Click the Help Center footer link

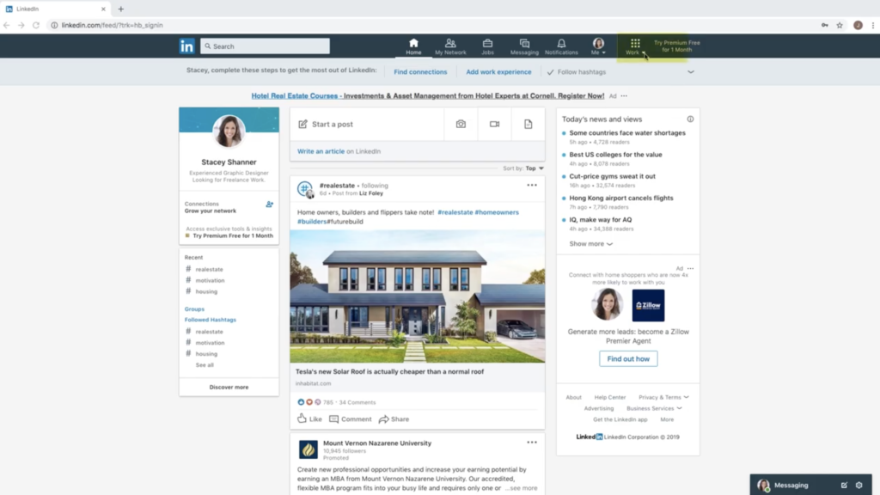[609, 397]
